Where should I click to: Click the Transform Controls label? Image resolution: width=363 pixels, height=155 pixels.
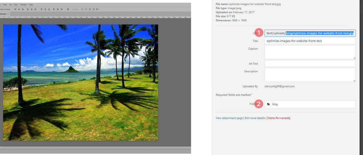pyautogui.click(x=5, y=9)
